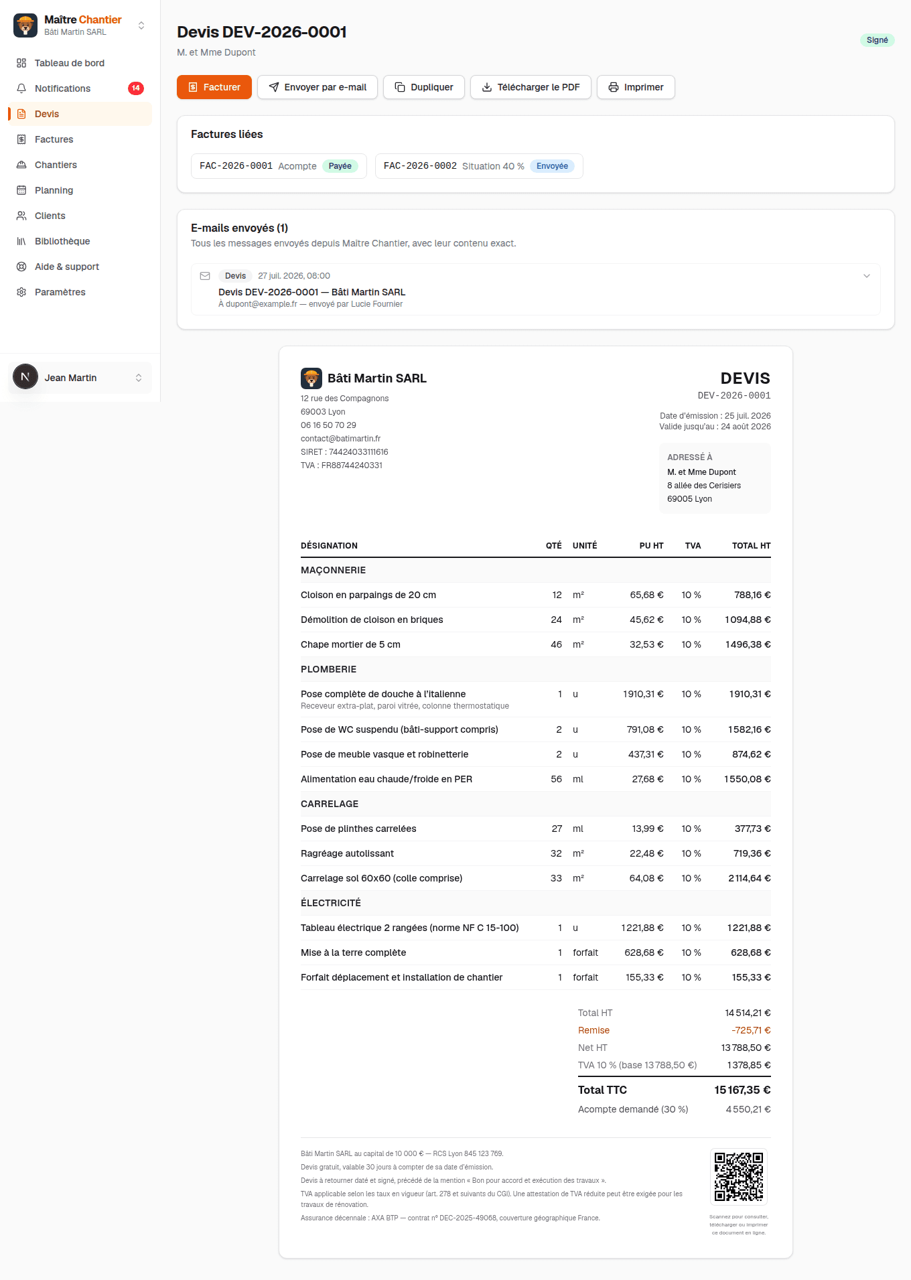Select the Total TTC amount 15 167,35 €
Viewport: 911px width, 1280px height.
pyautogui.click(x=742, y=1090)
